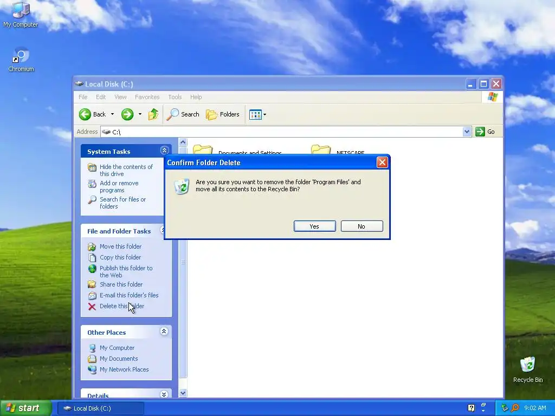Select the NETSCAPE folder
This screenshot has width=555, height=416.
coord(338,150)
